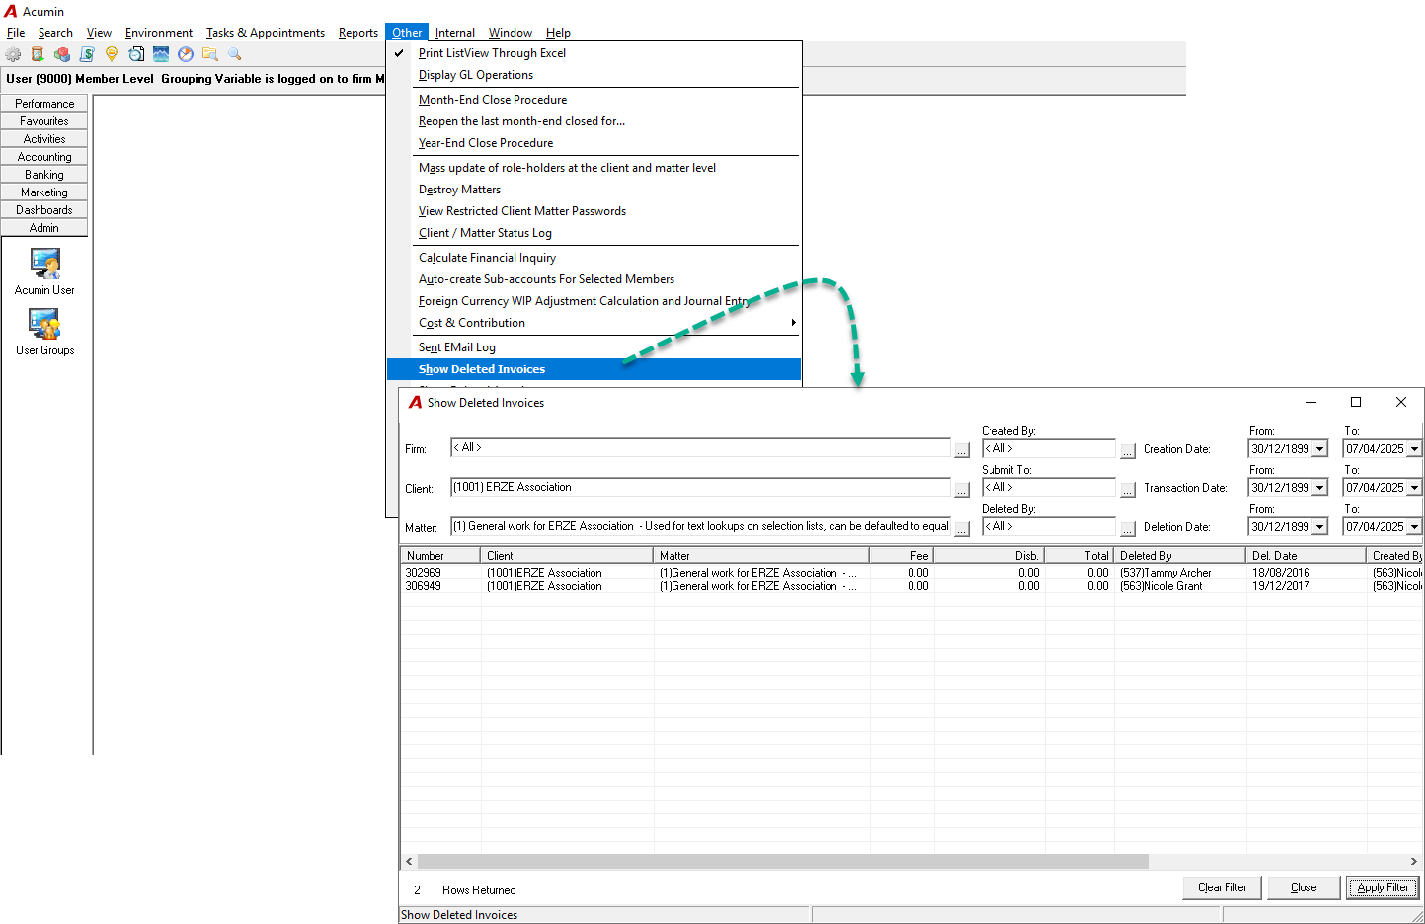
Task: Toggle Print ListView Through Excel option
Action: click(x=492, y=53)
